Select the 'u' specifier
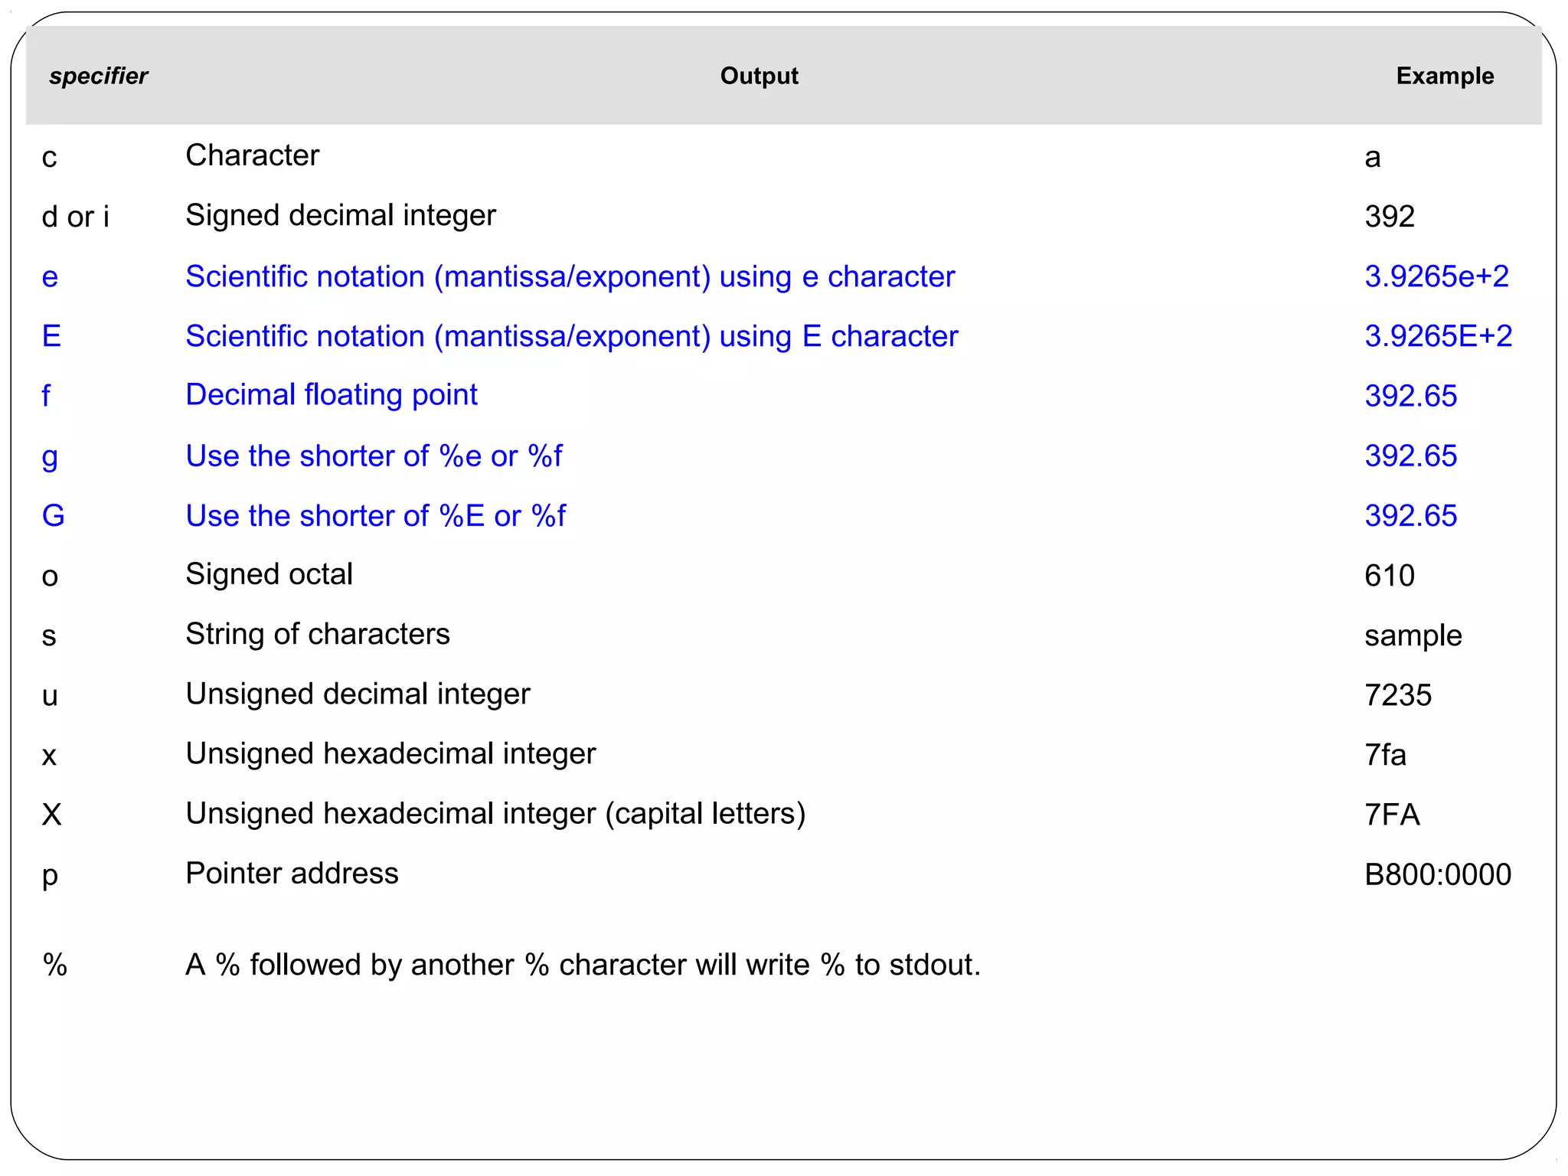Viewport: 1568px width, 1176px height. (x=50, y=696)
